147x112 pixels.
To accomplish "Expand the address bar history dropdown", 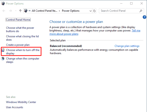I will coord(90,11).
